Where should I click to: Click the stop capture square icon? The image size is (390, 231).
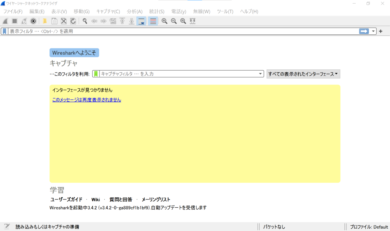[x=15, y=21]
